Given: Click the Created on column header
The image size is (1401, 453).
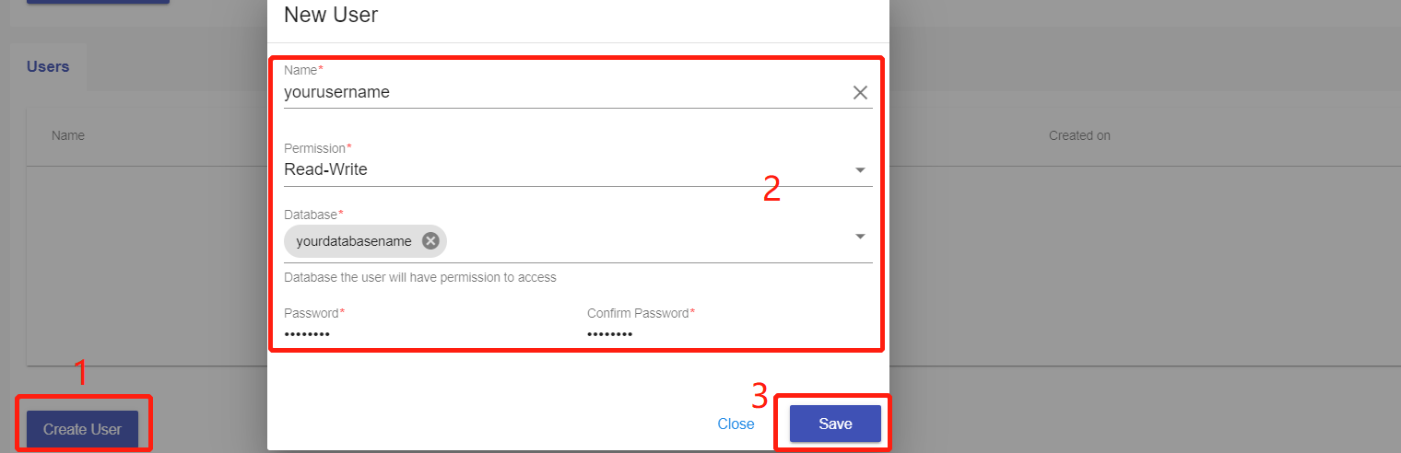Looking at the screenshot, I should click(1079, 135).
